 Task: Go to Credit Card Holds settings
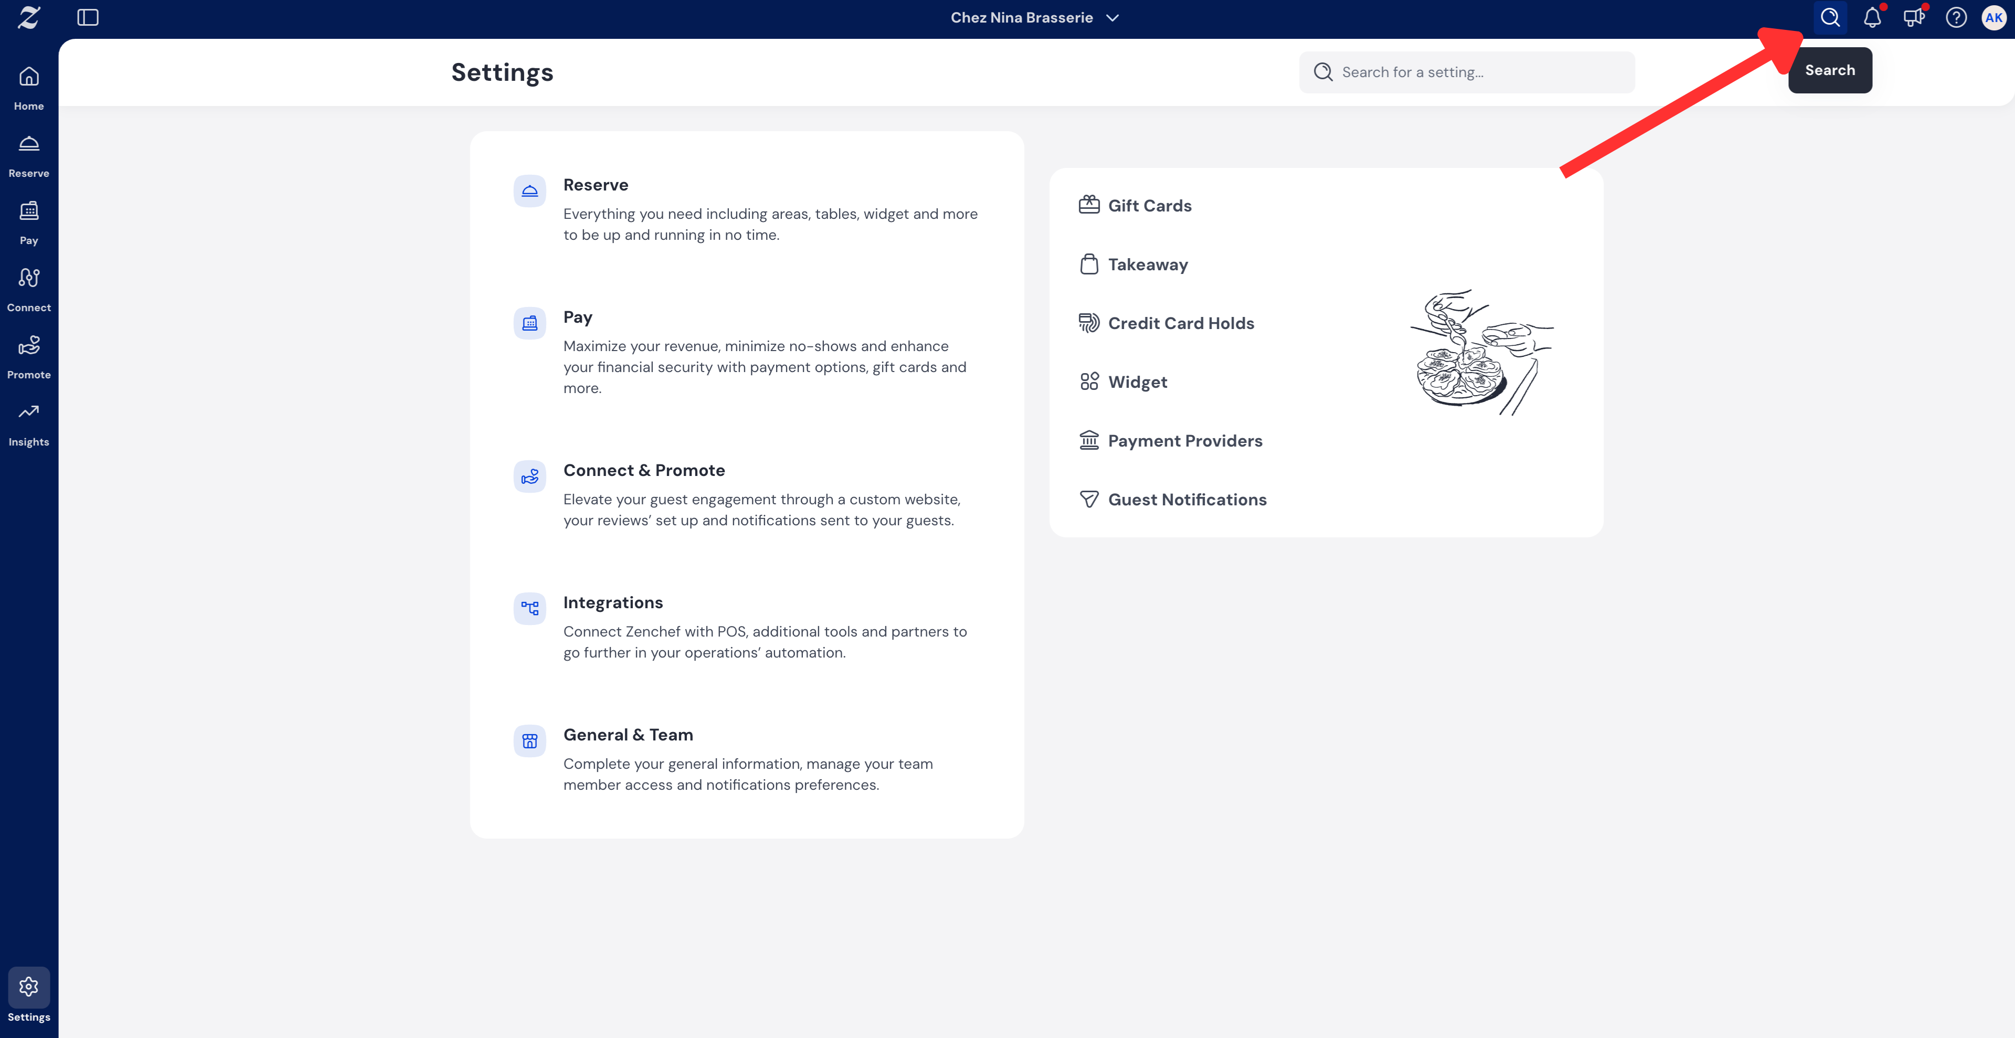[1180, 323]
